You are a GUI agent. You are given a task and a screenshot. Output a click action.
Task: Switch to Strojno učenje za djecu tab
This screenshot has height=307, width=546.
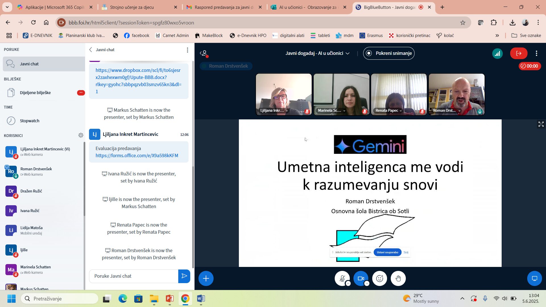coord(139,7)
